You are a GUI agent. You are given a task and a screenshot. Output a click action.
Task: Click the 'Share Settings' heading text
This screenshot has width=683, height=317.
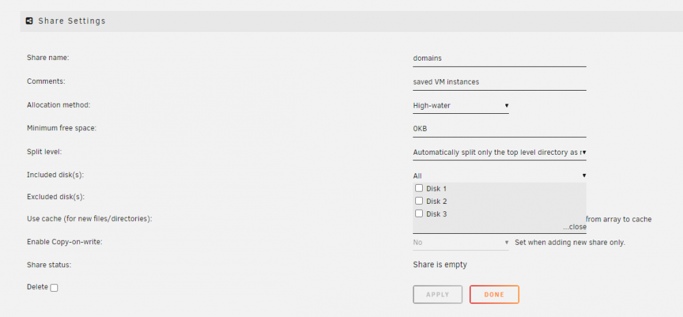pyautogui.click(x=72, y=21)
